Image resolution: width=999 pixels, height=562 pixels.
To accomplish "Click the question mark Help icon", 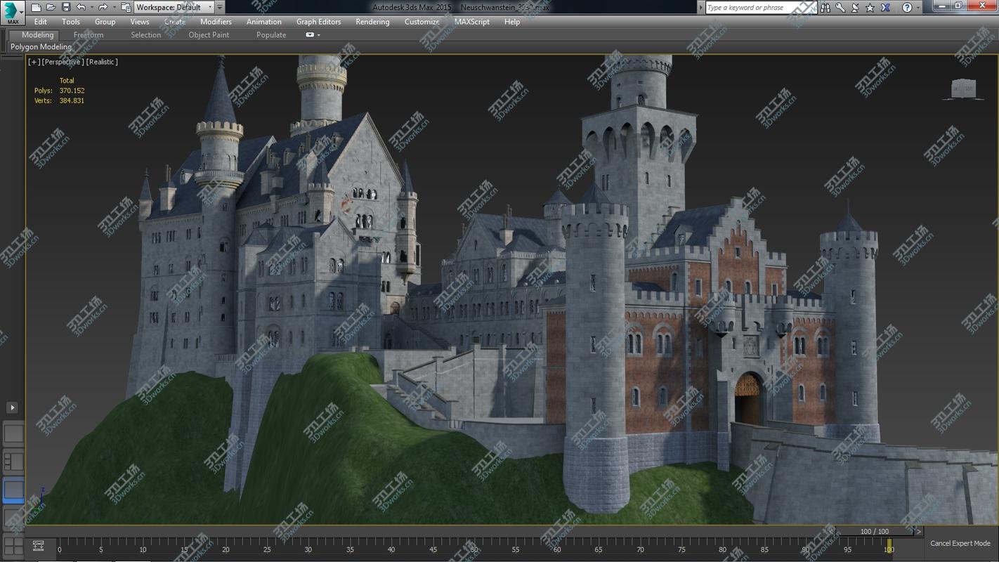I will [907, 8].
